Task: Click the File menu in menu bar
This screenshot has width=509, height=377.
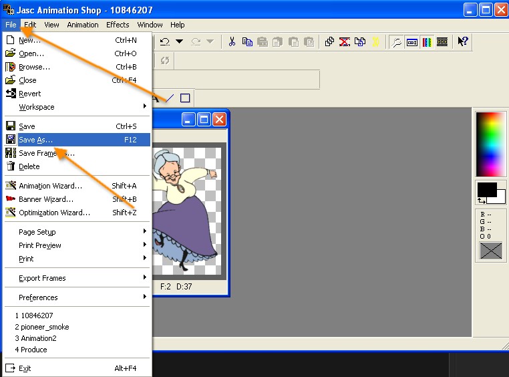Action: [x=11, y=25]
